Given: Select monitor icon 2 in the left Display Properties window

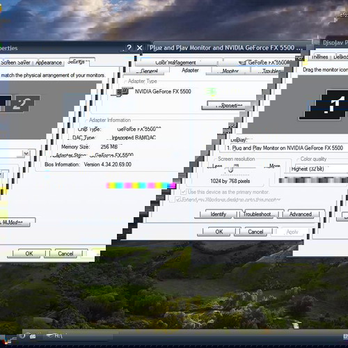Looking at the screenshot, I should pyautogui.click(x=22, y=103).
